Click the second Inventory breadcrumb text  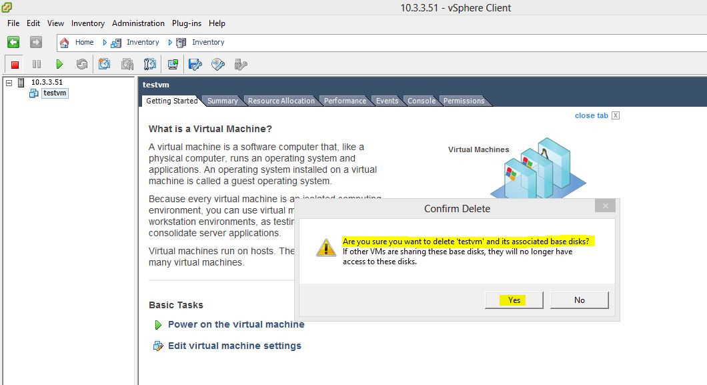[208, 43]
